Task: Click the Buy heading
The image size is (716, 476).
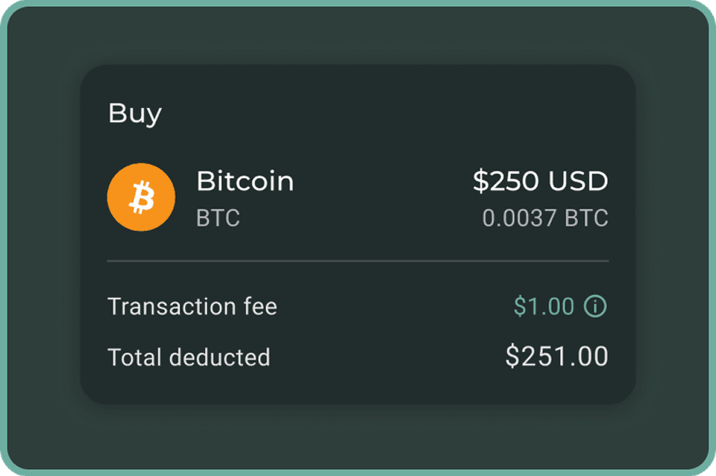Action: coord(135,112)
